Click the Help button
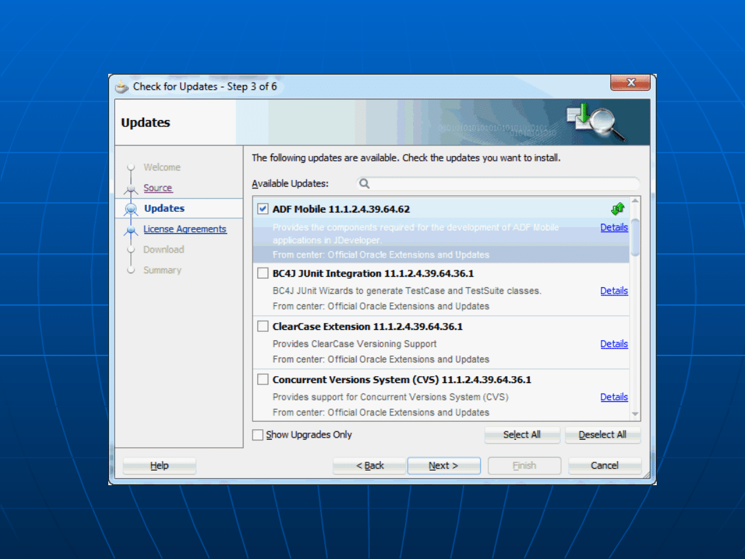 click(x=159, y=465)
